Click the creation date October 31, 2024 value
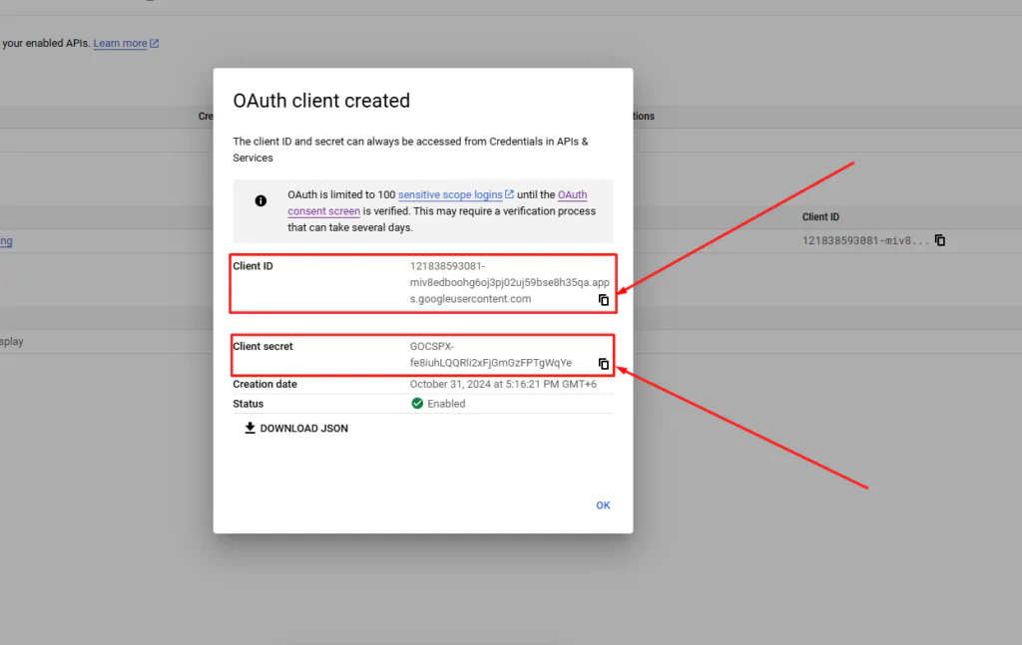 point(503,384)
